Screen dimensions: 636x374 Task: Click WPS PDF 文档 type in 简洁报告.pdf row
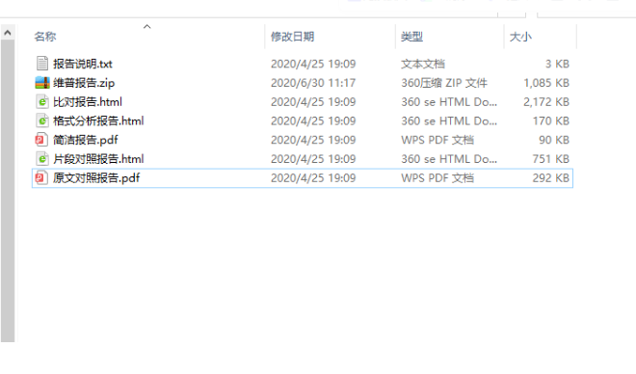point(437,140)
